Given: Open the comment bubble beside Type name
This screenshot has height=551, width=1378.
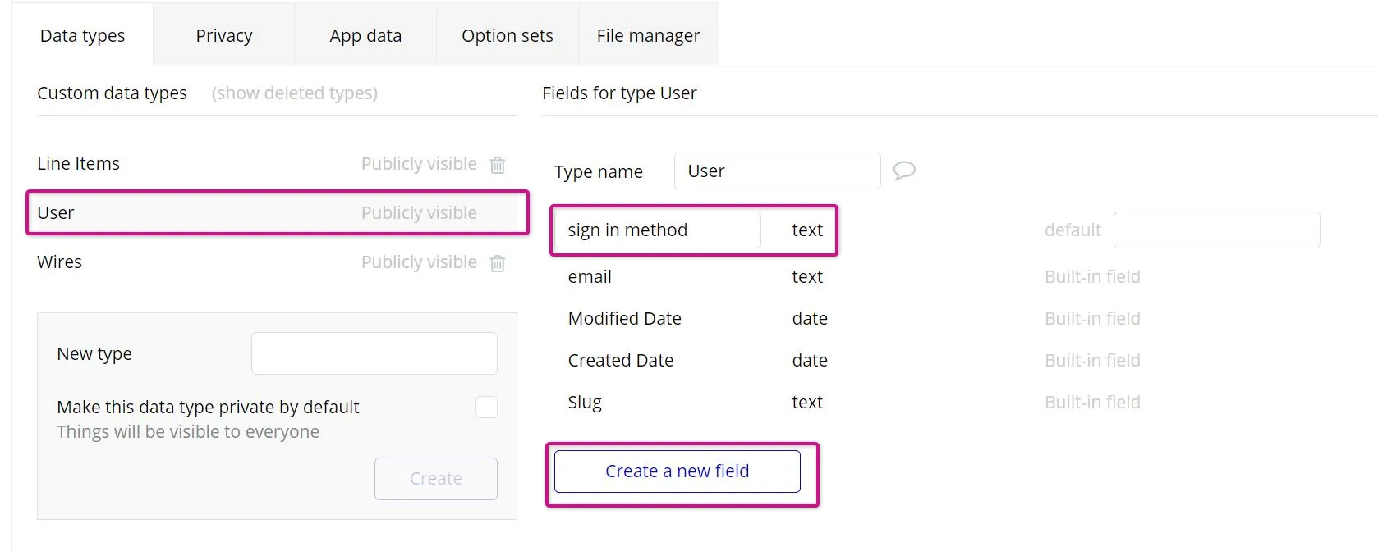Looking at the screenshot, I should [x=904, y=171].
